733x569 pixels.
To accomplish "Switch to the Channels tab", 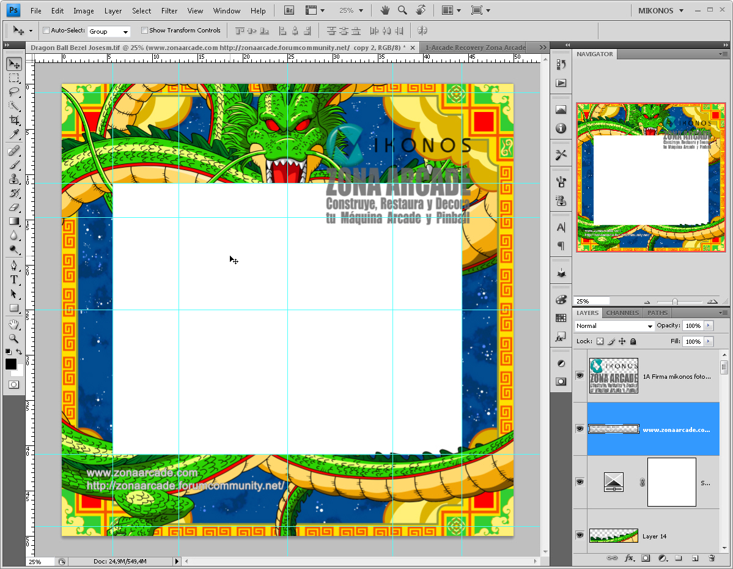I will 622,313.
